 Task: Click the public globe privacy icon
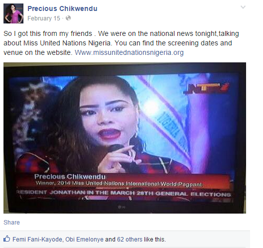pyautogui.click(x=68, y=18)
